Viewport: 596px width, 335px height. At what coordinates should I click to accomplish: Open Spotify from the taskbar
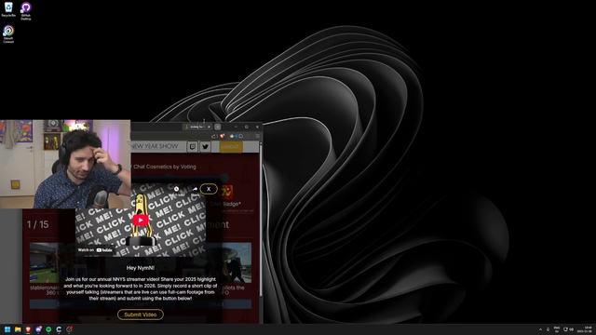point(48,329)
